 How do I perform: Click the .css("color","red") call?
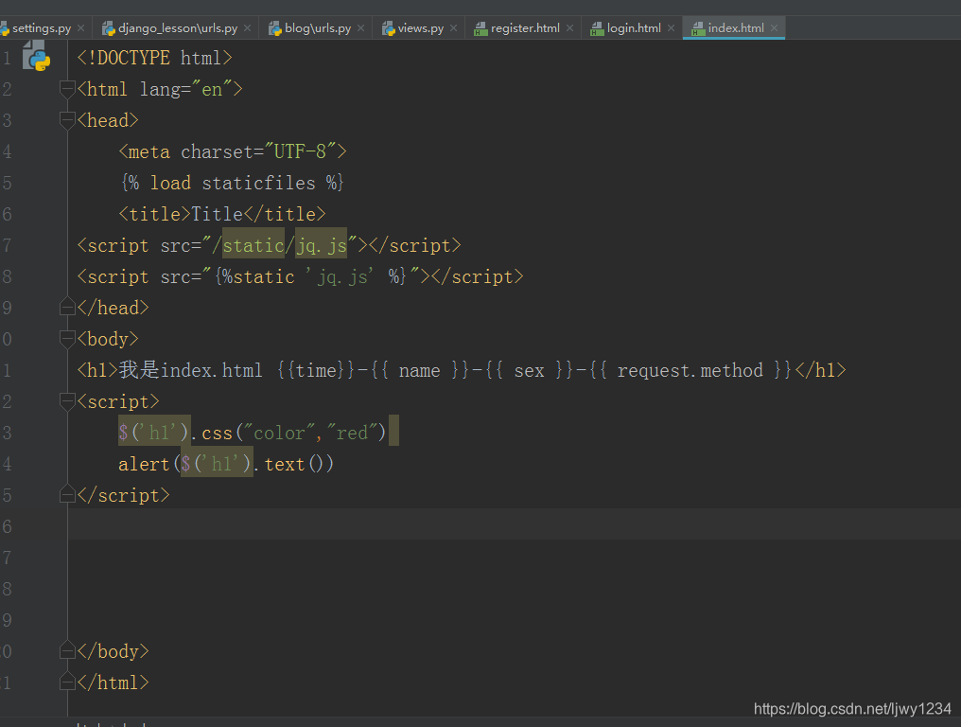coord(289,434)
